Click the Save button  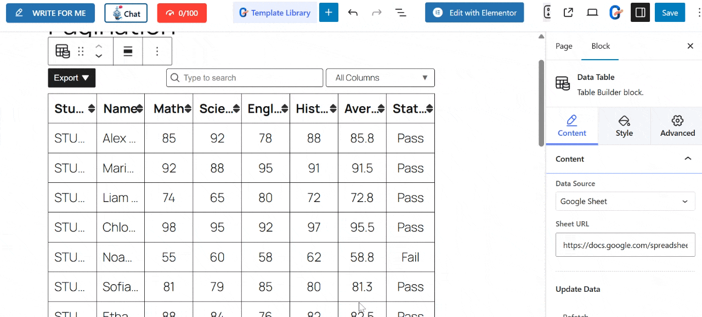pyautogui.click(x=670, y=12)
